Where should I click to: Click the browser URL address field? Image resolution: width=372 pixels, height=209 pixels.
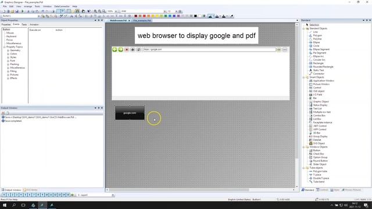(x=209, y=49)
